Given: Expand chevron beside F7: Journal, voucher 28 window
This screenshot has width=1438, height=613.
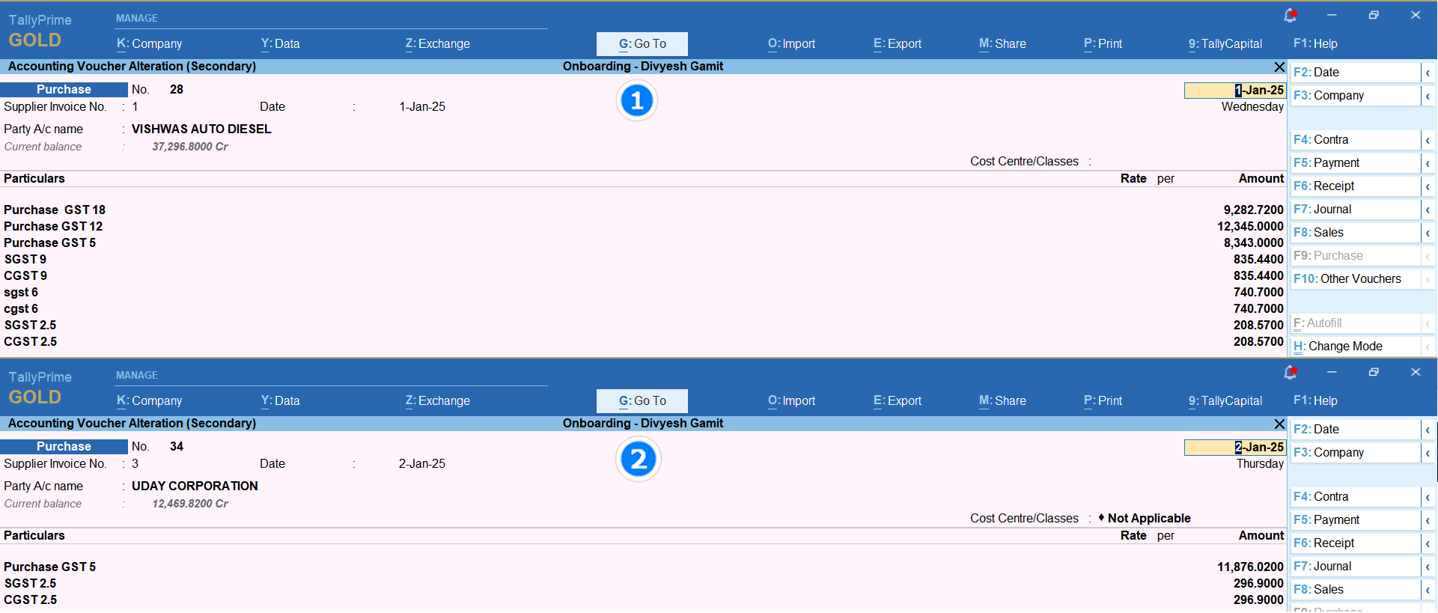Looking at the screenshot, I should click(x=1428, y=210).
